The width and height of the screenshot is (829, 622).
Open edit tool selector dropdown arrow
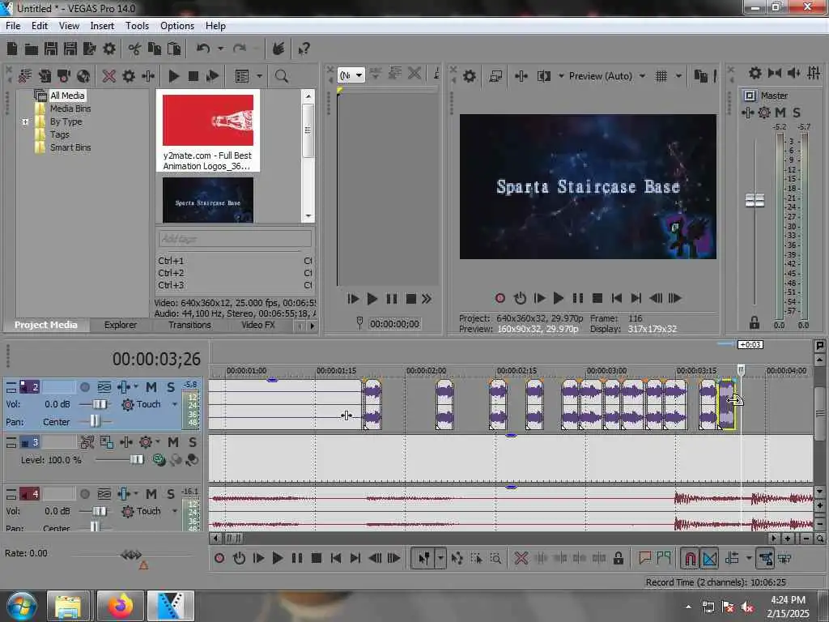[440, 558]
